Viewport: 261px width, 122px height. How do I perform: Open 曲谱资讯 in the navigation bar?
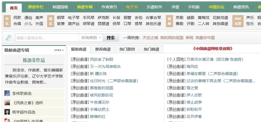coord(241,7)
